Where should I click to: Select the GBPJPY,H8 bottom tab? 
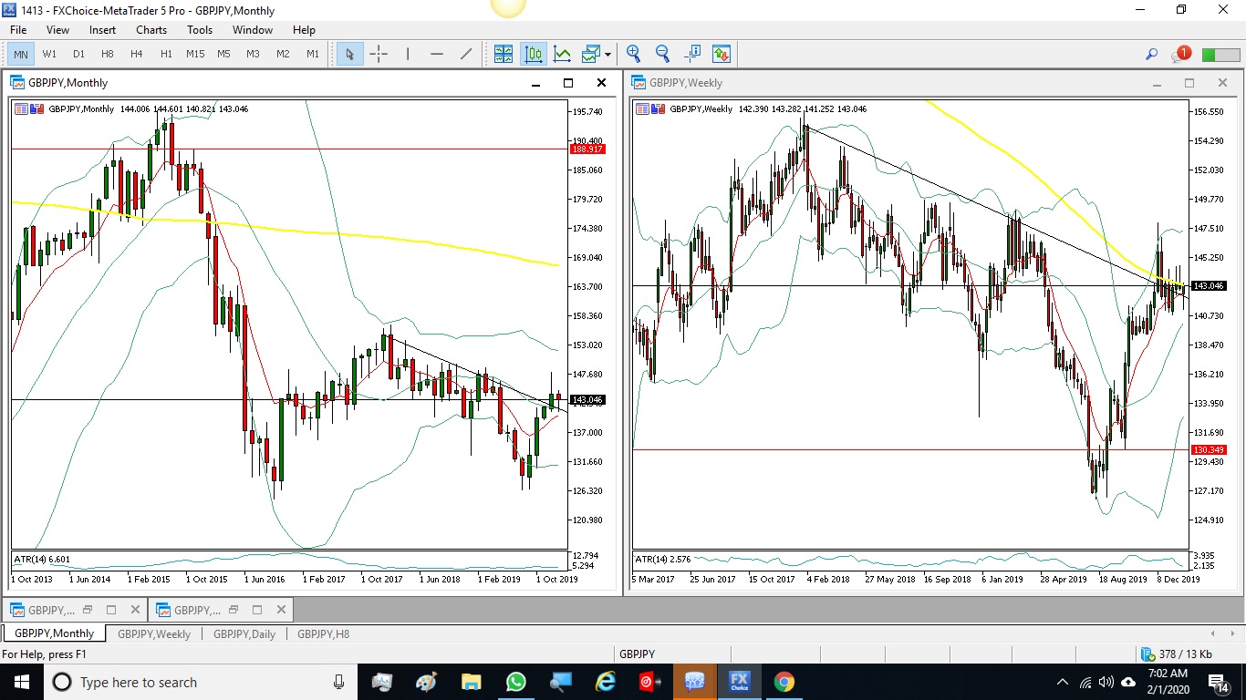[323, 633]
